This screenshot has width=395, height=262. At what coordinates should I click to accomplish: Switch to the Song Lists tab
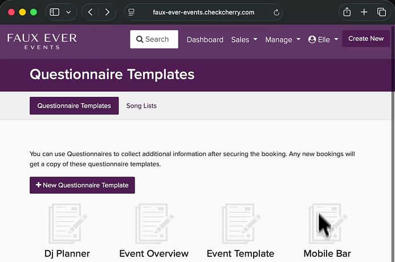click(x=141, y=106)
